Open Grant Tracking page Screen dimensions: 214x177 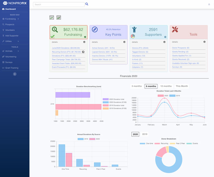point(12,68)
